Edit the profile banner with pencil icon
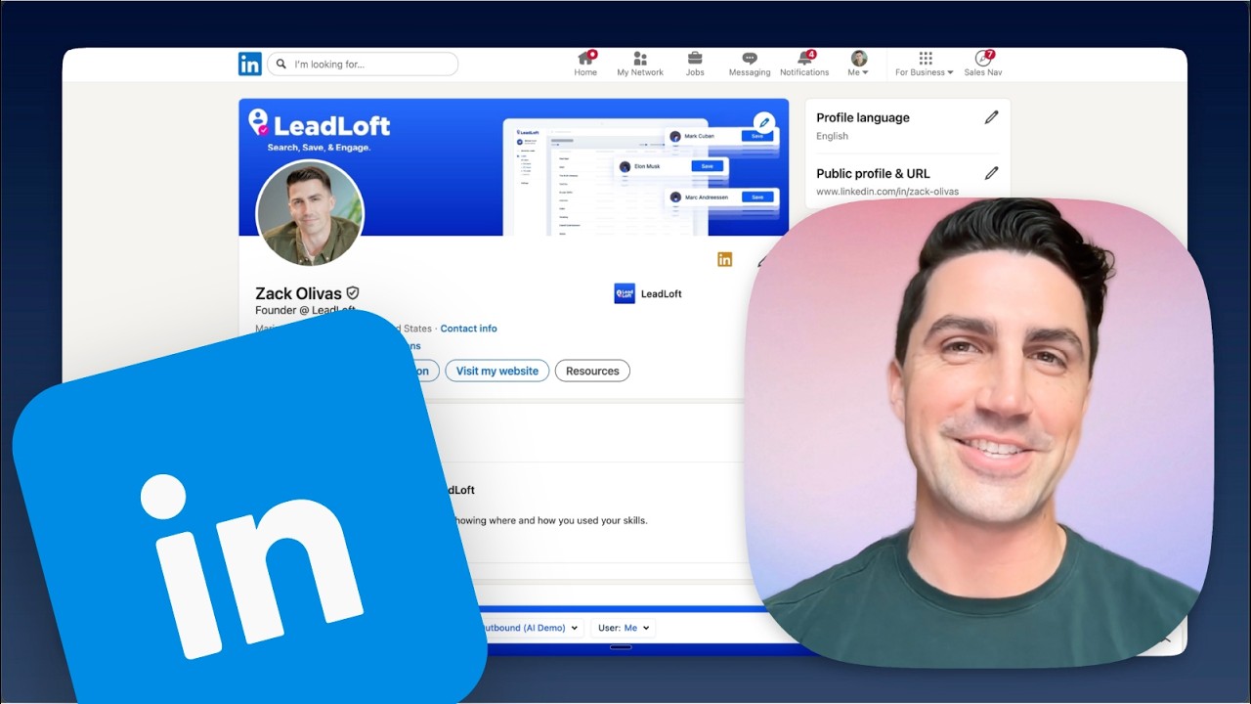This screenshot has height=704, width=1251. [x=764, y=123]
